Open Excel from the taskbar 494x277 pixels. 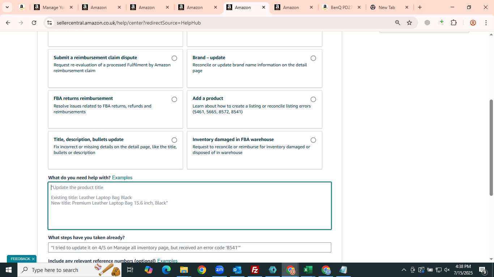click(308, 270)
